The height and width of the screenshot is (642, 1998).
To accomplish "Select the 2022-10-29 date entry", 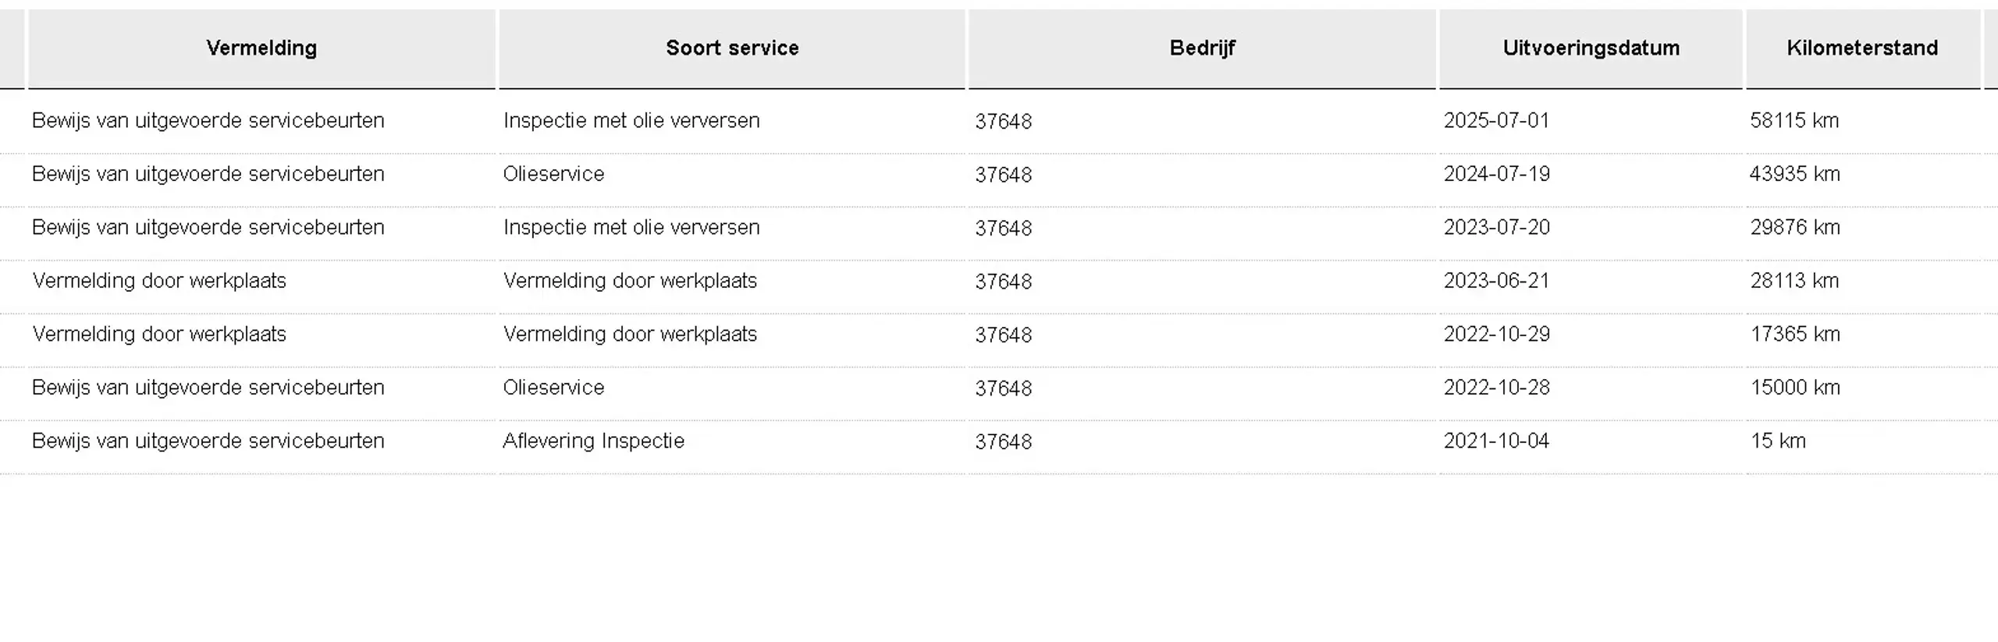I will click(x=1496, y=335).
